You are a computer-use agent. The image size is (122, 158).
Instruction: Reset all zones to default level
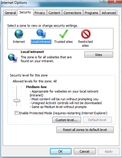pyautogui.click(x=85, y=130)
